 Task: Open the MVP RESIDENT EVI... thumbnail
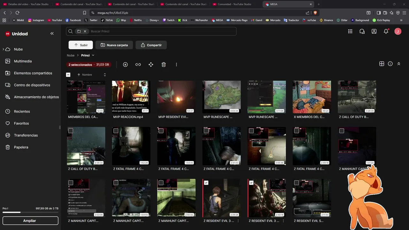pyautogui.click(x=176, y=97)
